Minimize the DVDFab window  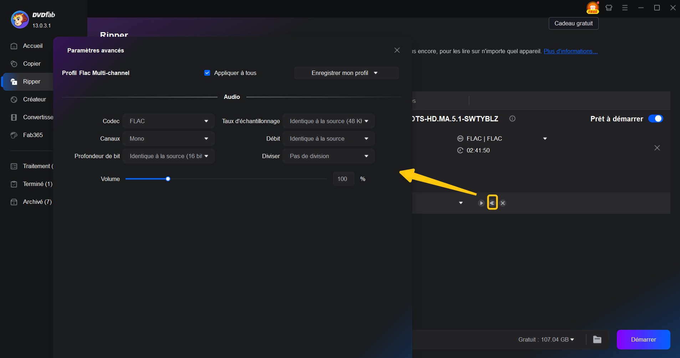pyautogui.click(x=641, y=7)
